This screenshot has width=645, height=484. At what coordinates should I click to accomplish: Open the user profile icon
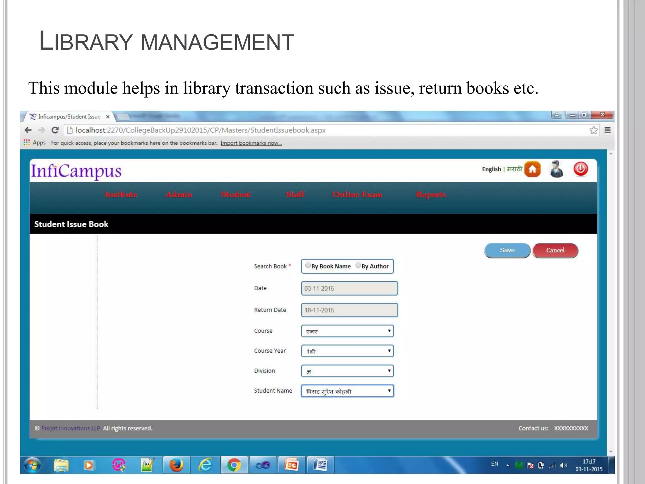(x=557, y=169)
